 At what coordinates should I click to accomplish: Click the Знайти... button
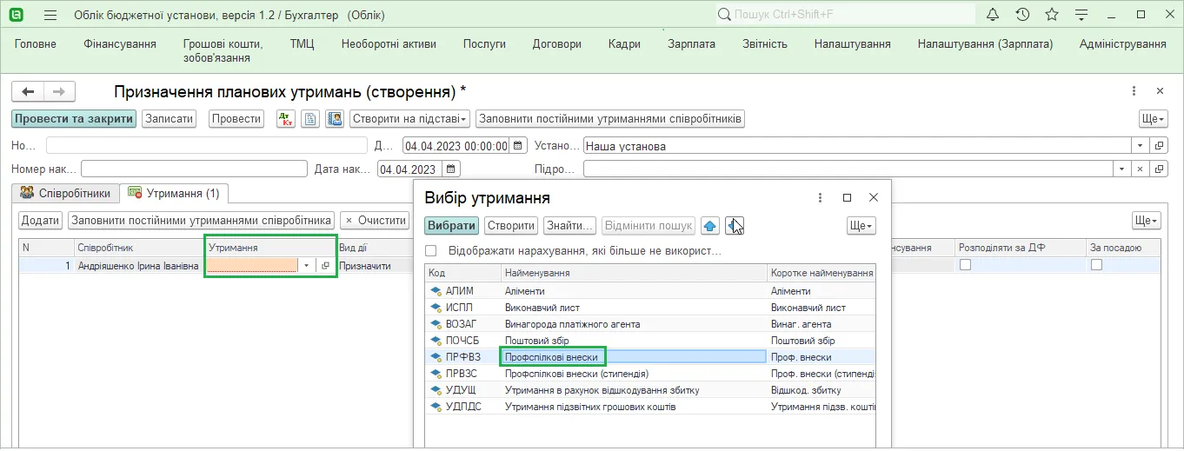(x=570, y=226)
